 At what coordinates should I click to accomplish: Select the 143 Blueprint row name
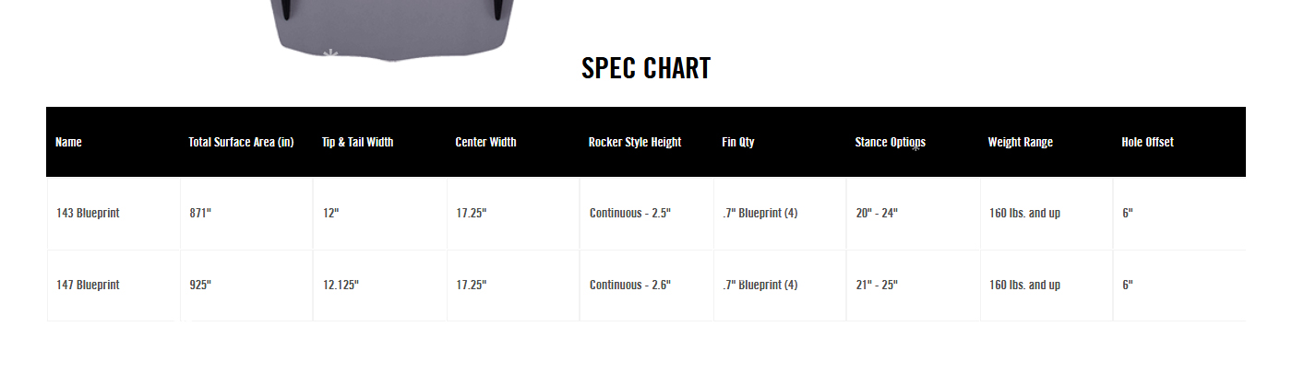88,213
